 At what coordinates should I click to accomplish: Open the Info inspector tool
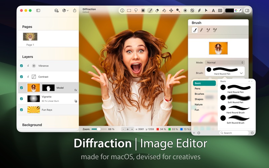(x=122, y=10)
